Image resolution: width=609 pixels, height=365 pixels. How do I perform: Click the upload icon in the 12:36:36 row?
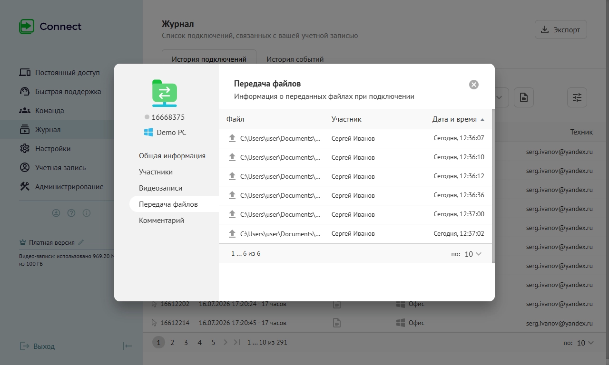(x=232, y=195)
